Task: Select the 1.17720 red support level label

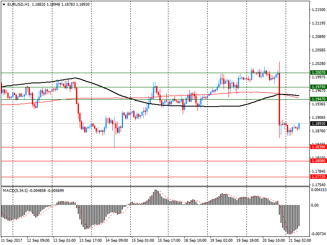Action: pos(318,177)
